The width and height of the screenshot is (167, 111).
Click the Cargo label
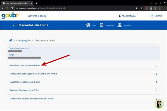(11, 55)
